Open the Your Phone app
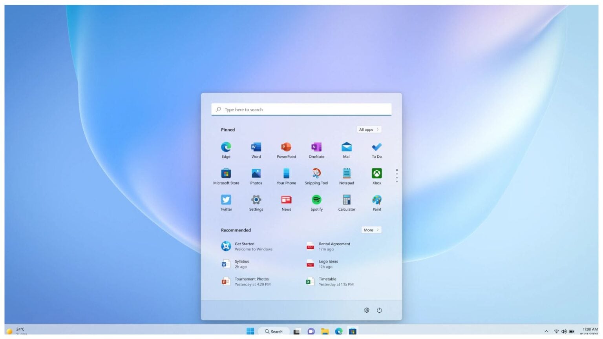This screenshot has width=603, height=339. point(286,176)
